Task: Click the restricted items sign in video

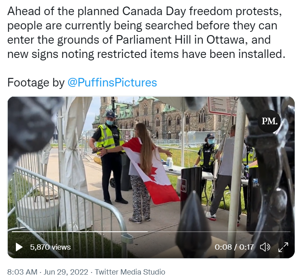Action: tap(223, 106)
